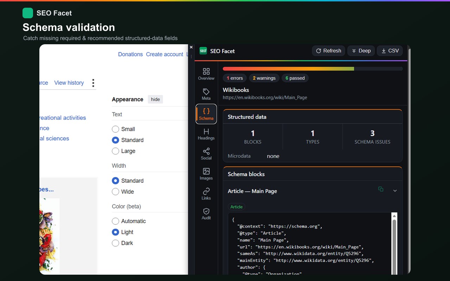Screen dimensions: 450x281
Task: Open the Social tab
Action: coord(206,154)
